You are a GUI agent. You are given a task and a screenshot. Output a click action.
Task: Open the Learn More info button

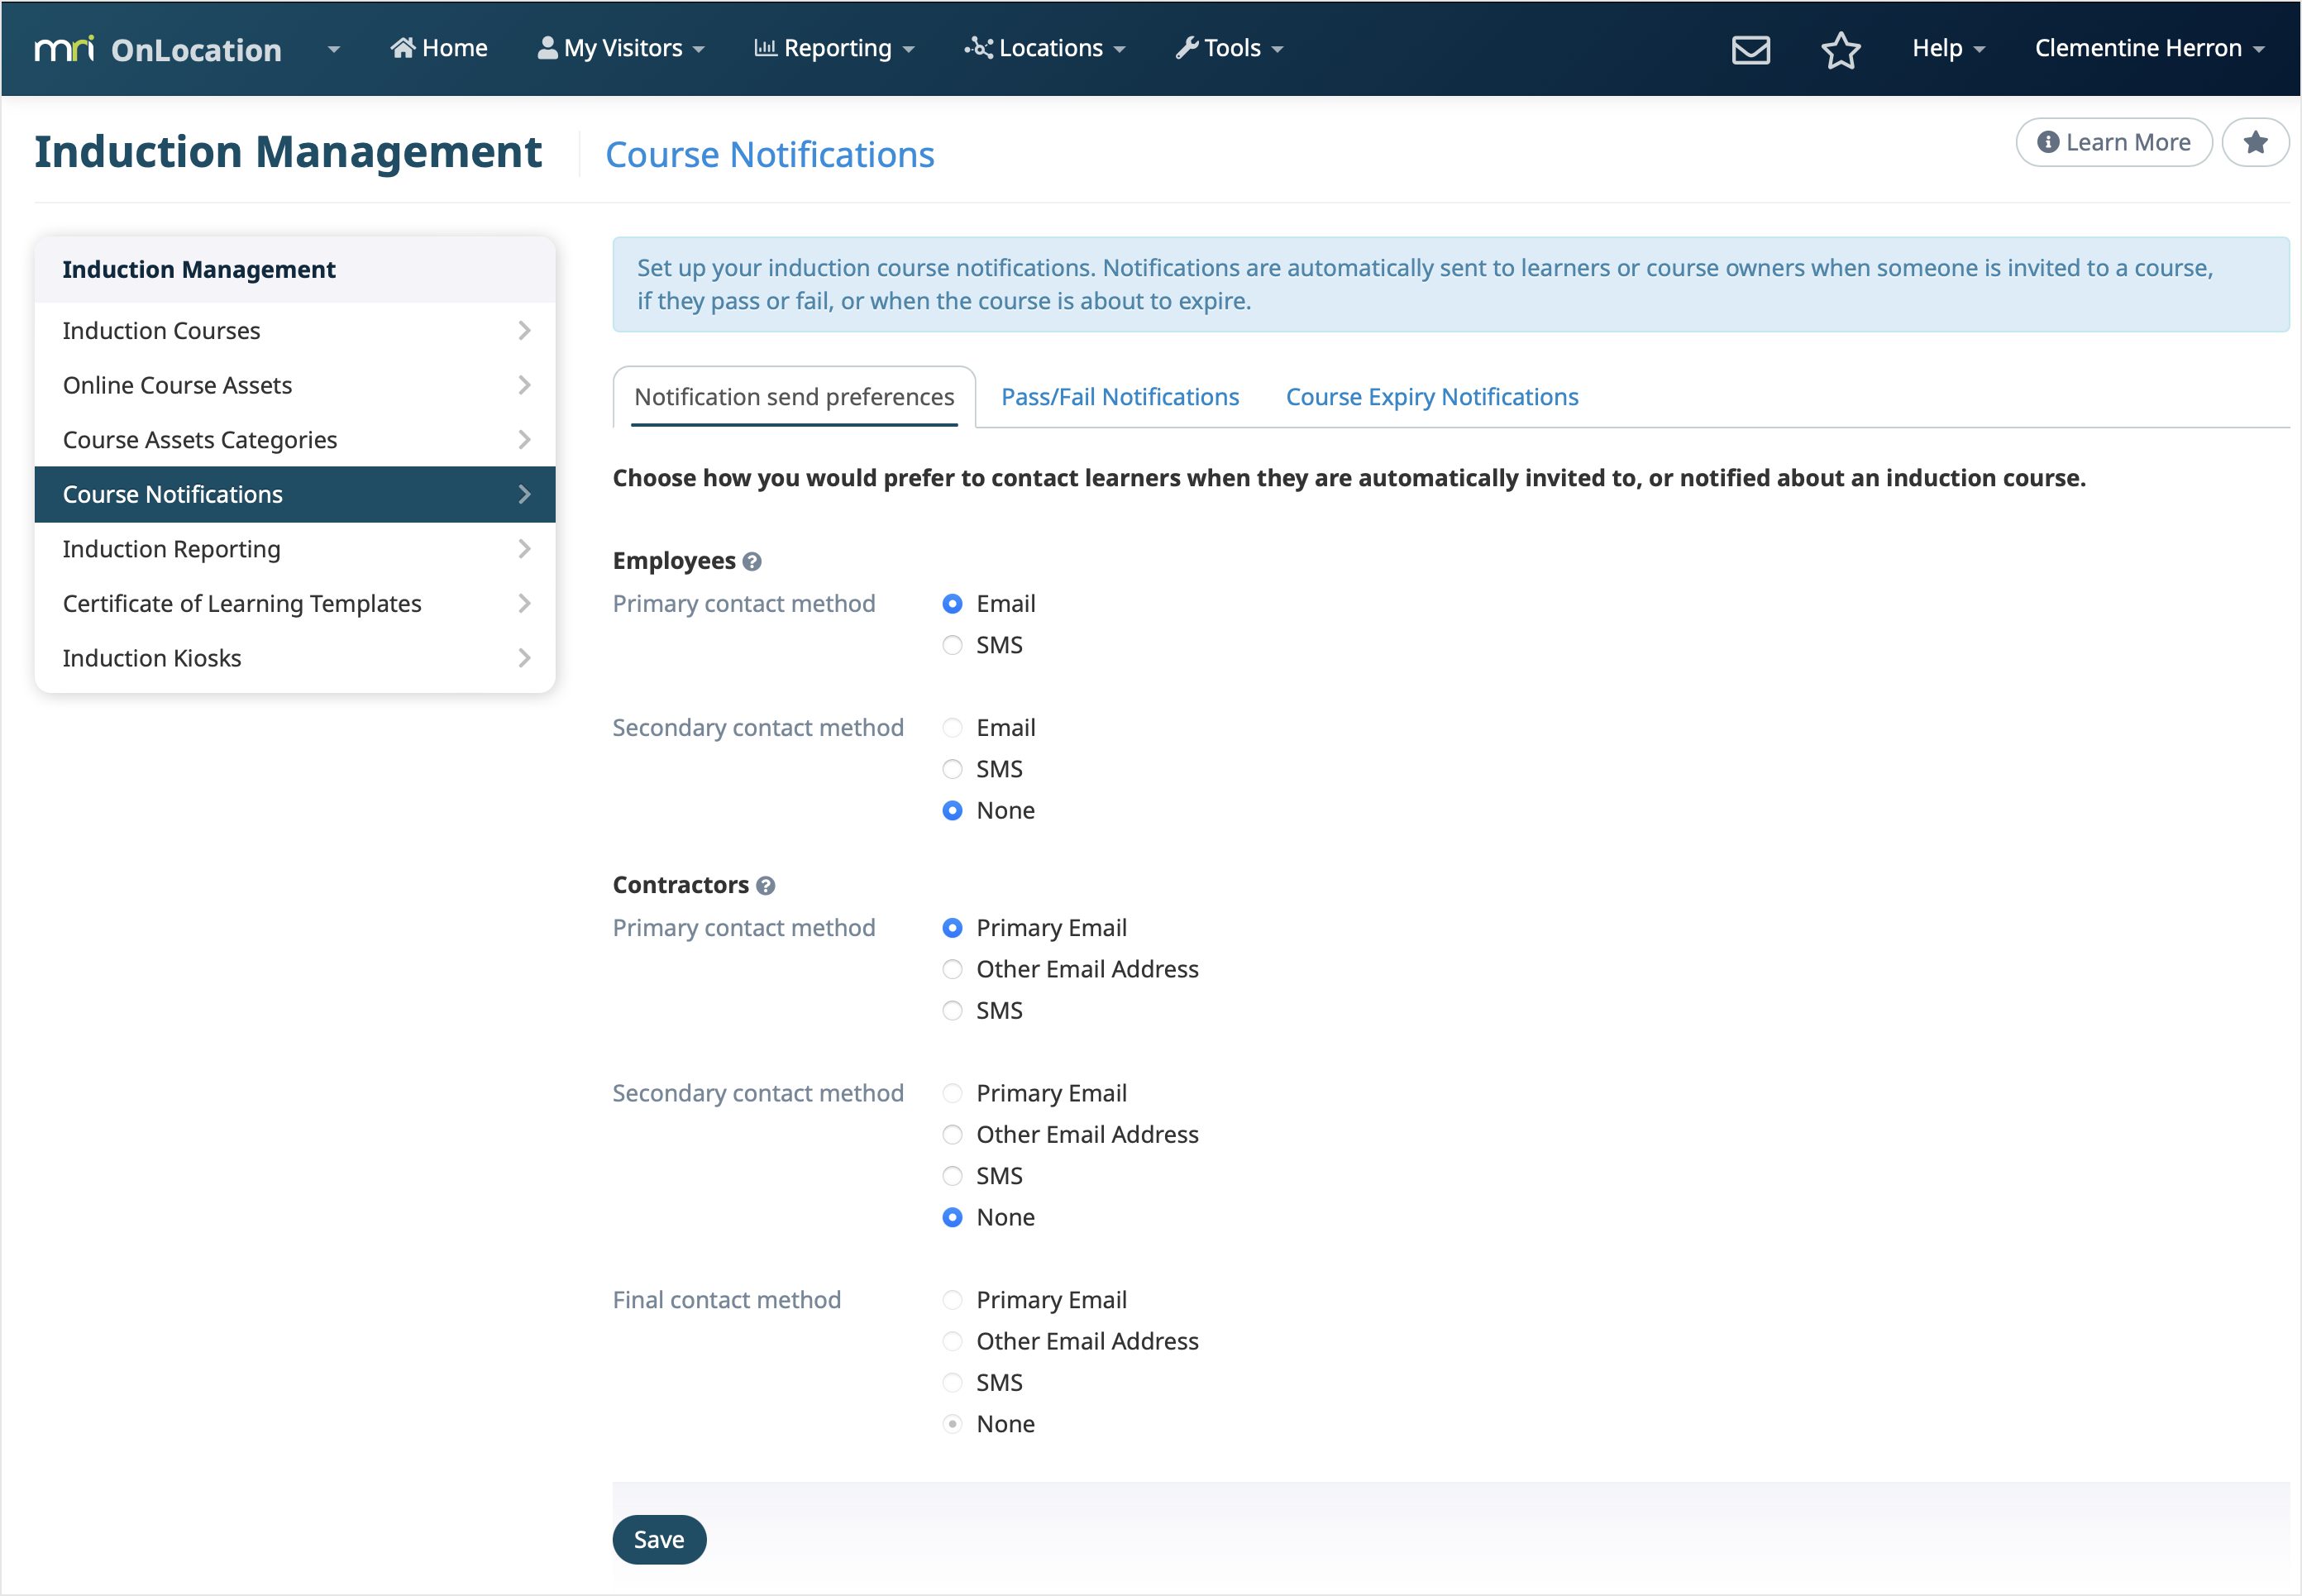pyautogui.click(x=2113, y=143)
